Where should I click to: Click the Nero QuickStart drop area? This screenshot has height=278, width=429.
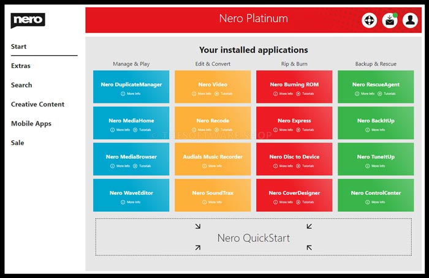pyautogui.click(x=253, y=237)
